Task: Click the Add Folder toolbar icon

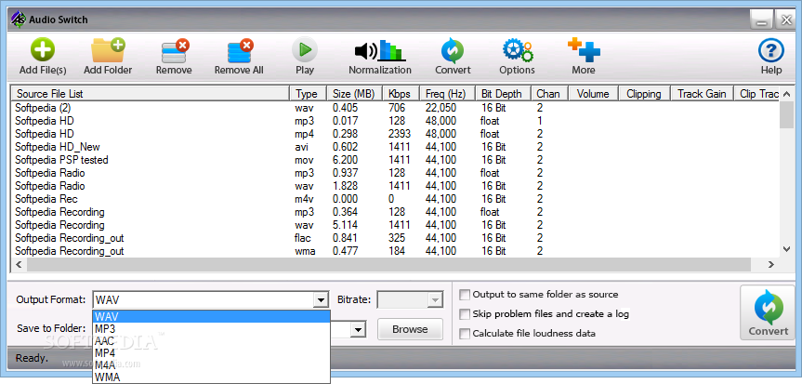Action: coord(108,57)
